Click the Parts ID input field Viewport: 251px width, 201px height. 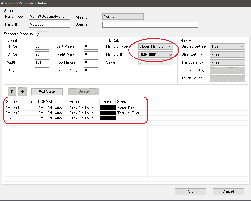(x=49, y=24)
